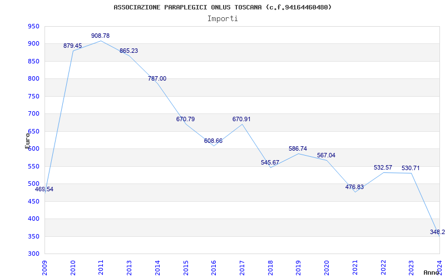Click the Anno x-axis title
The height and width of the screenshot is (278, 445).
tap(431, 272)
